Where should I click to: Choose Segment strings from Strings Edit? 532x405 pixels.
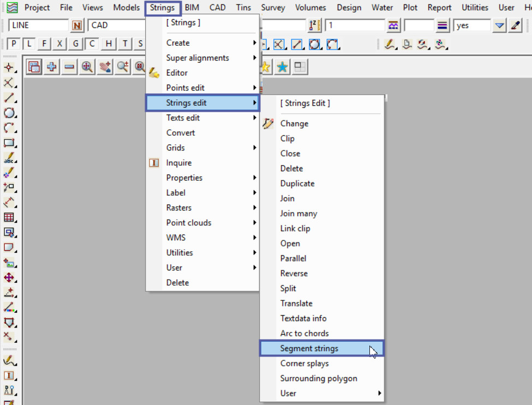click(x=321, y=348)
